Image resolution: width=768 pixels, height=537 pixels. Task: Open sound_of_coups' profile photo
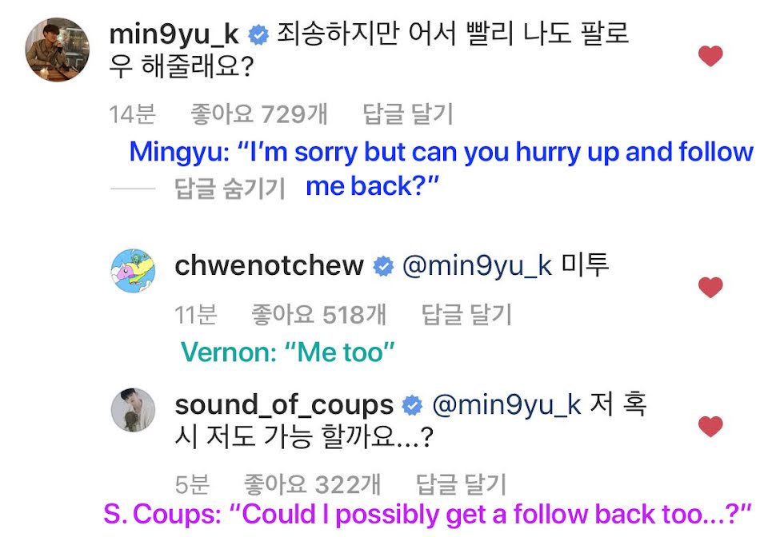[134, 410]
